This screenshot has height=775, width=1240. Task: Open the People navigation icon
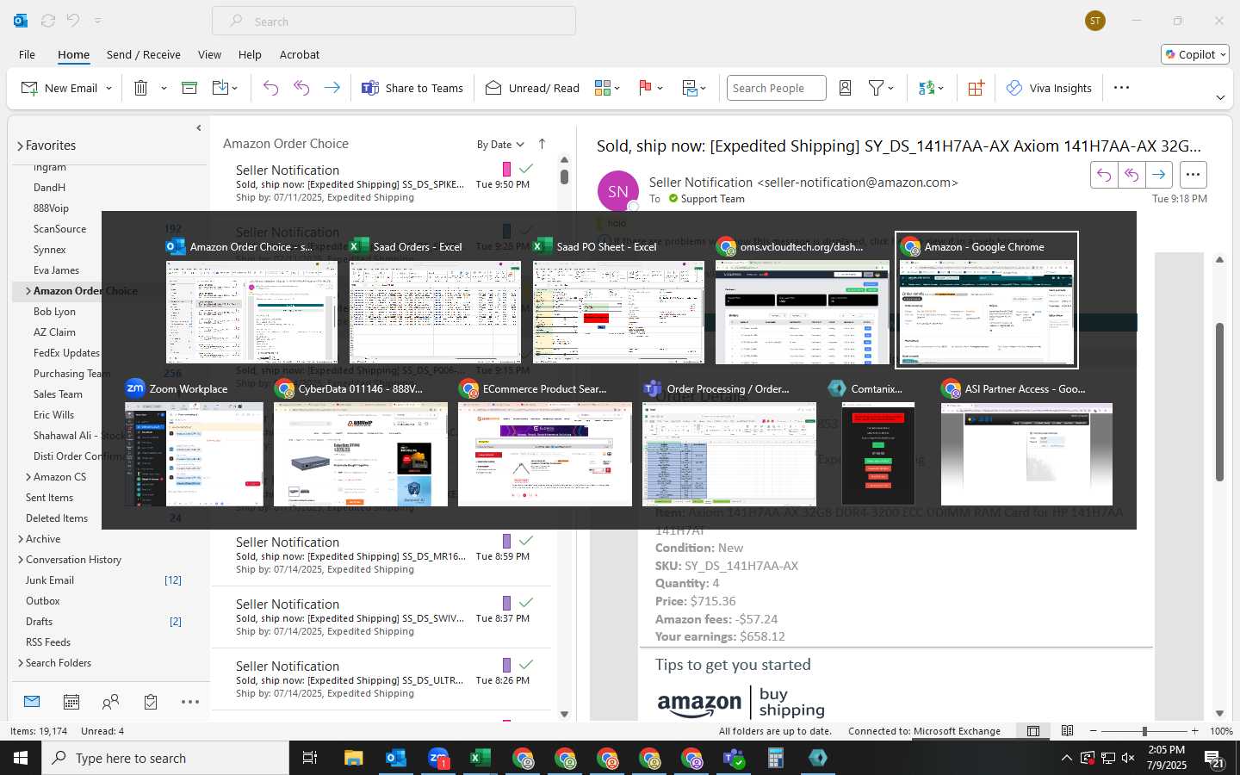110,702
